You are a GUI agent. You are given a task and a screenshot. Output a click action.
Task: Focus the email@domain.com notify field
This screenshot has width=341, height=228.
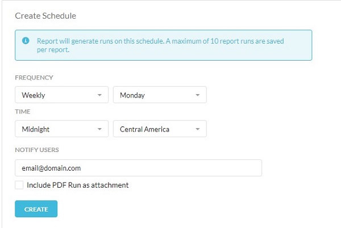click(138, 168)
